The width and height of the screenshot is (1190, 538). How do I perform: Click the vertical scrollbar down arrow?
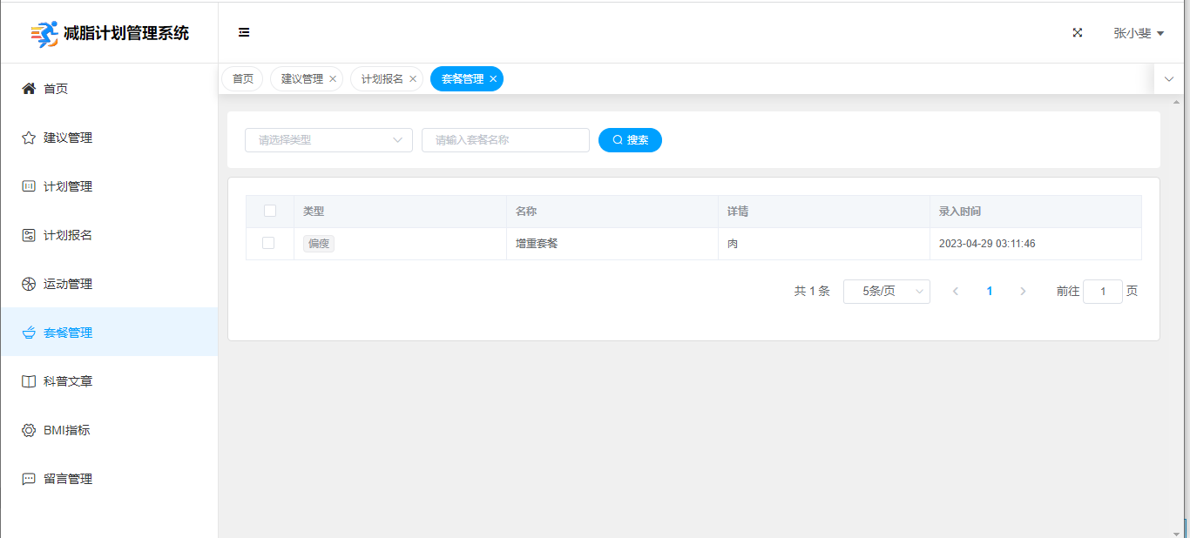point(1176,533)
